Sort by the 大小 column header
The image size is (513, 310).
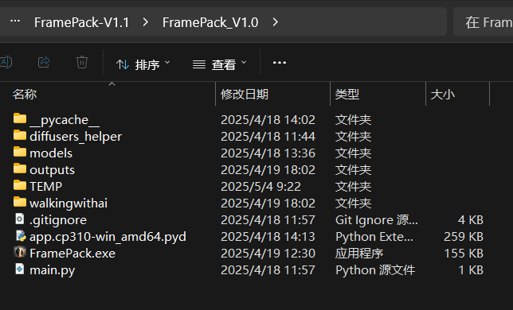coord(442,95)
